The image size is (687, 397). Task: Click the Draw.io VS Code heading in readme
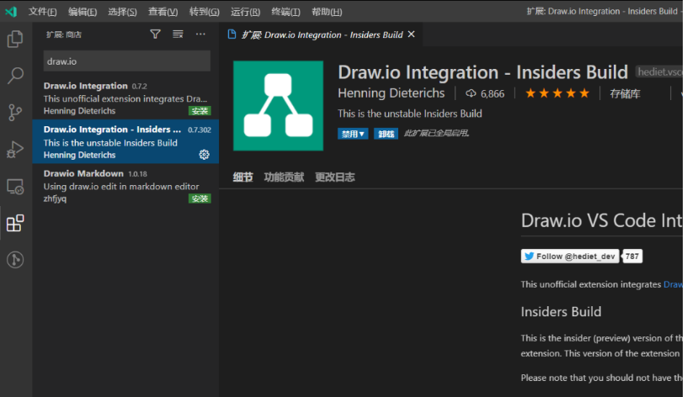tap(602, 220)
